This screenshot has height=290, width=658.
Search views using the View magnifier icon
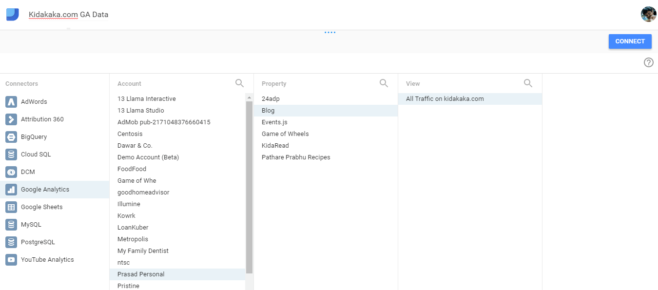tap(528, 83)
